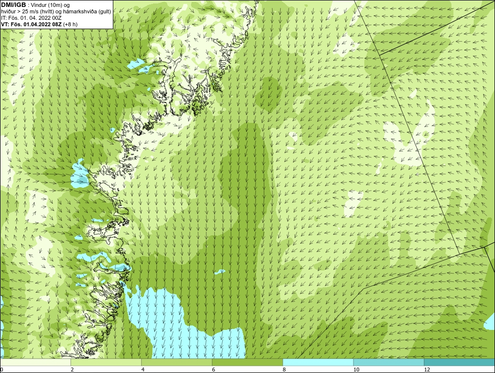The width and height of the screenshot is (495, 373).
Task: Click the 10–12 m/s cyan swatch
Action: tap(389, 362)
